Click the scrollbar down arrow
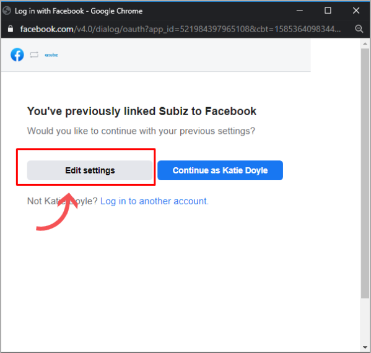 365,347
